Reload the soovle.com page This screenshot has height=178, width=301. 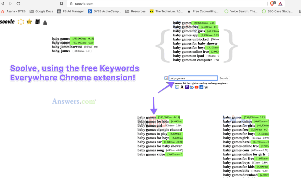click(18, 4)
